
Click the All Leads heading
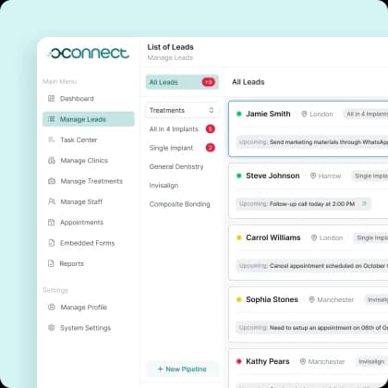249,82
